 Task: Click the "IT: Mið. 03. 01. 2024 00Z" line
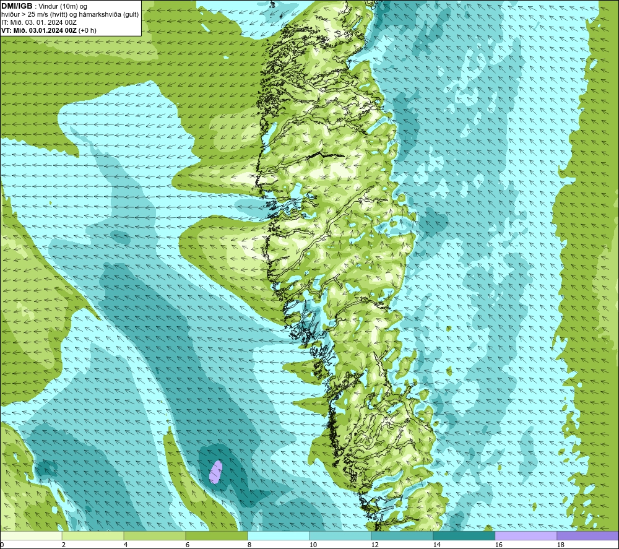pos(39,22)
